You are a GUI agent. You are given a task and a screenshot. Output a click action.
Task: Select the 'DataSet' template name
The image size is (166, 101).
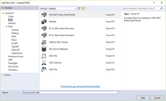click(x=52, y=21)
